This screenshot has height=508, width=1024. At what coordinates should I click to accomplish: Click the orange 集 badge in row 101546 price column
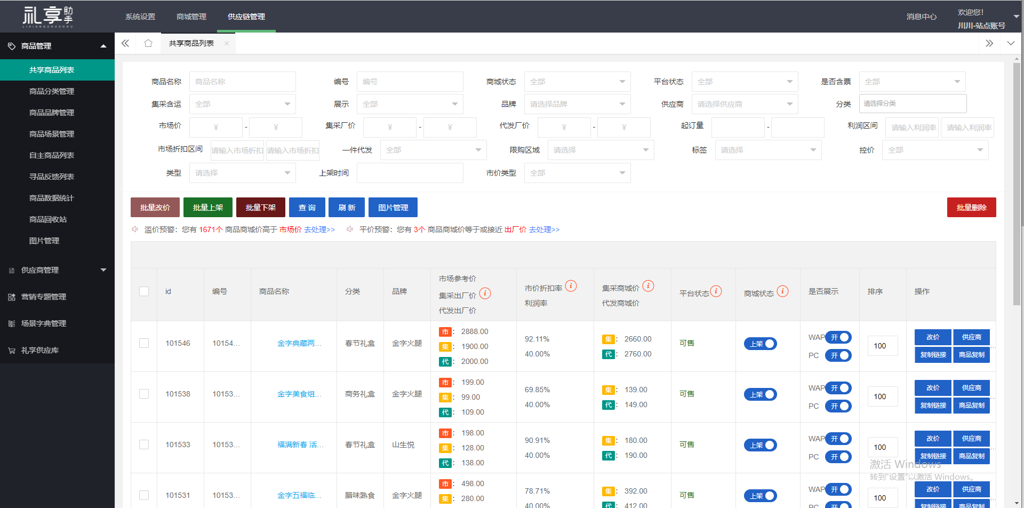445,347
